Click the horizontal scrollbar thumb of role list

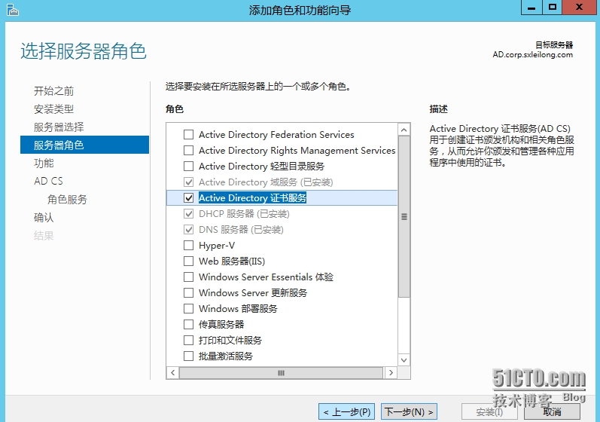tap(281, 372)
